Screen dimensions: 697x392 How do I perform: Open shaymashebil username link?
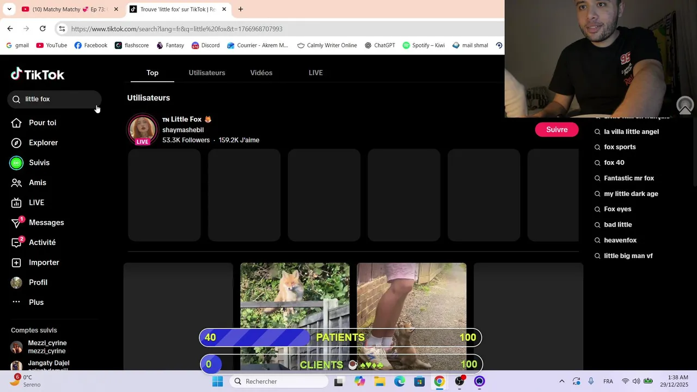click(183, 130)
